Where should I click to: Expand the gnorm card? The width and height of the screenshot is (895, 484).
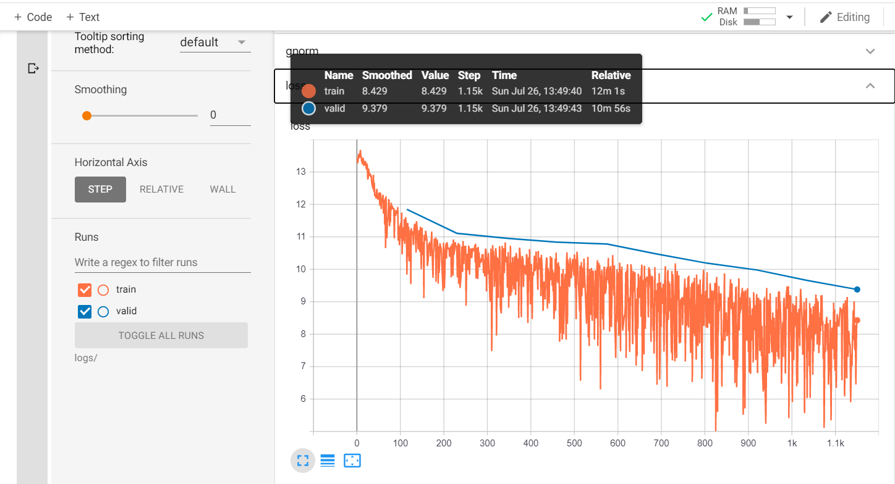coord(870,51)
